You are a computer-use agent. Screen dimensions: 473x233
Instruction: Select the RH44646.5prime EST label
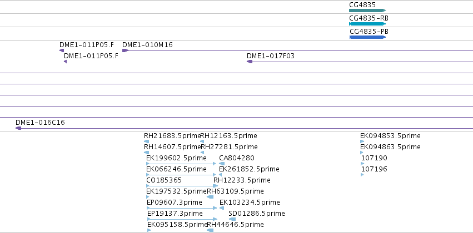pos(235,225)
